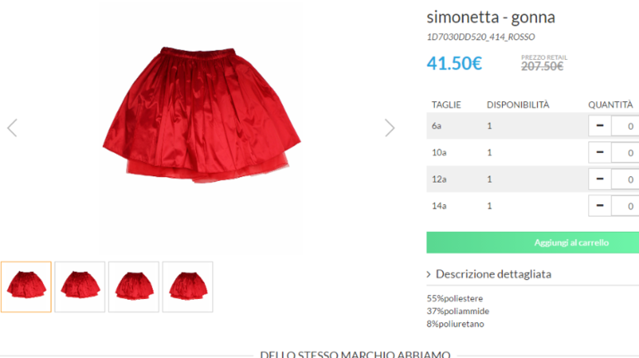Click the simonetta - gonna product title
The height and width of the screenshot is (358, 639).
tap(490, 17)
